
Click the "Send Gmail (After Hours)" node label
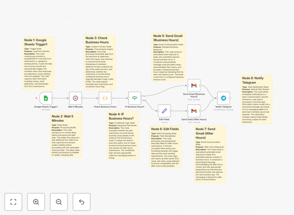click(194, 120)
